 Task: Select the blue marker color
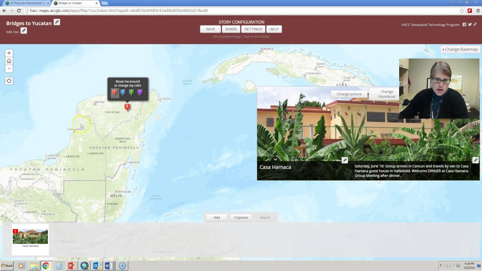coord(123,92)
